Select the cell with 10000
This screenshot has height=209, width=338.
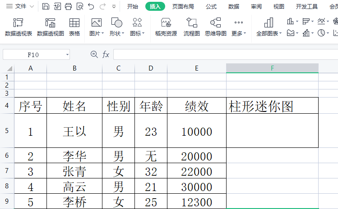point(197,131)
